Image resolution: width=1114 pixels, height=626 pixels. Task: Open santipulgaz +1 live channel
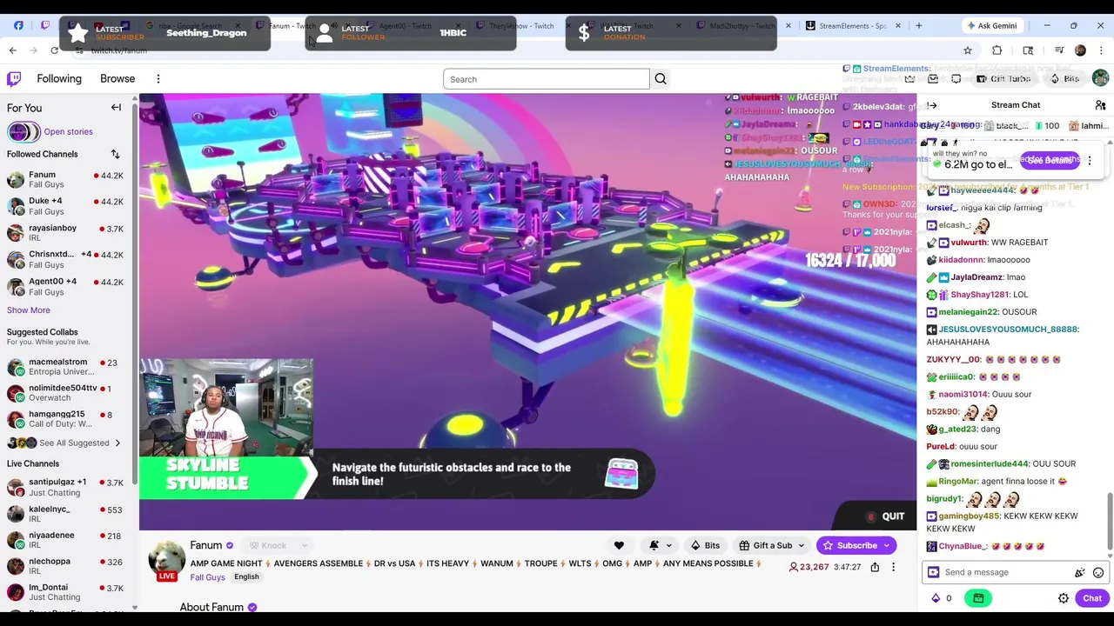64,487
